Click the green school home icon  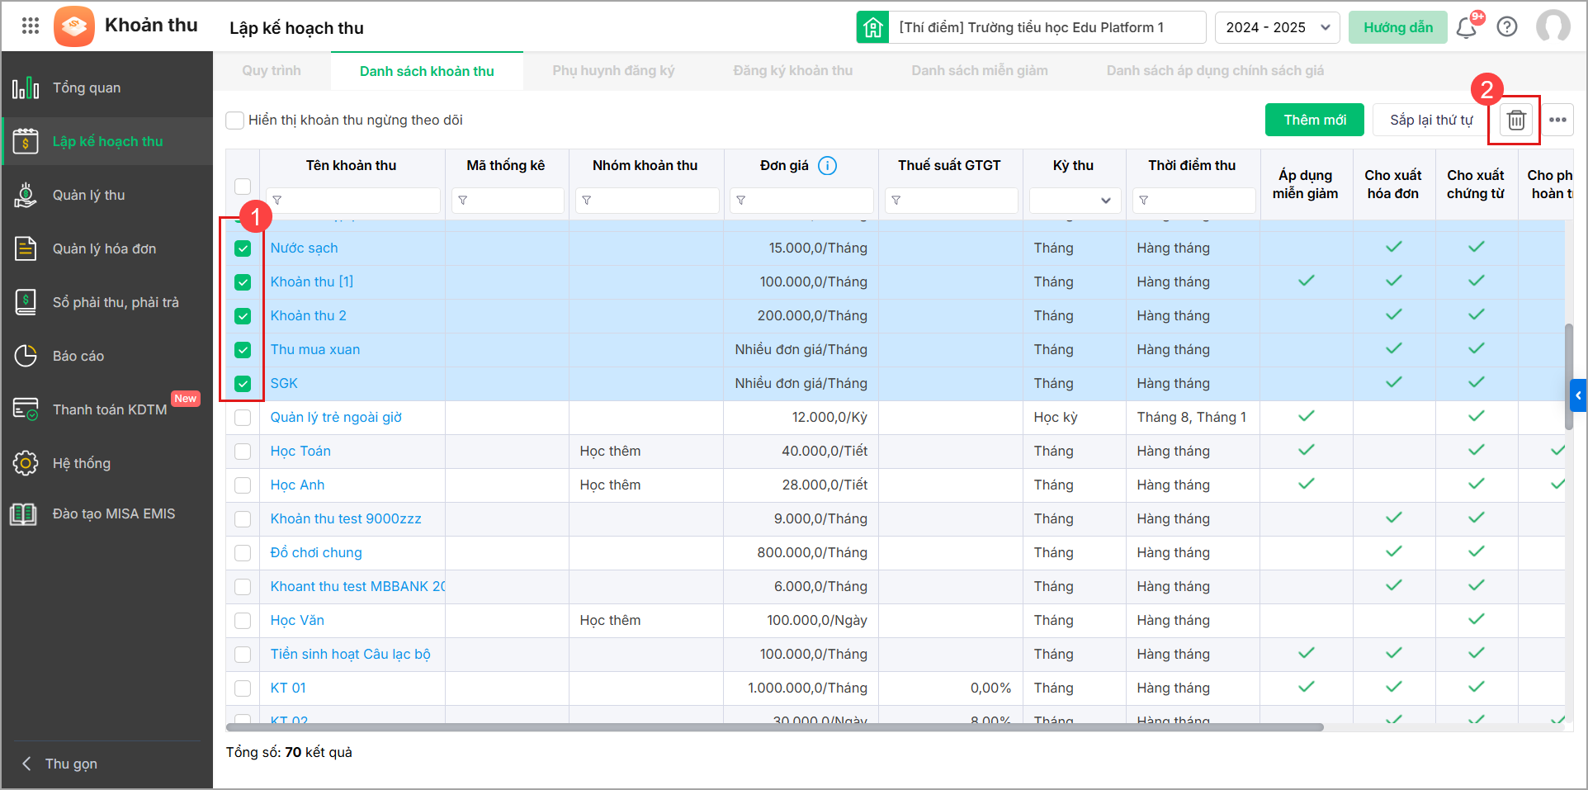pyautogui.click(x=872, y=27)
